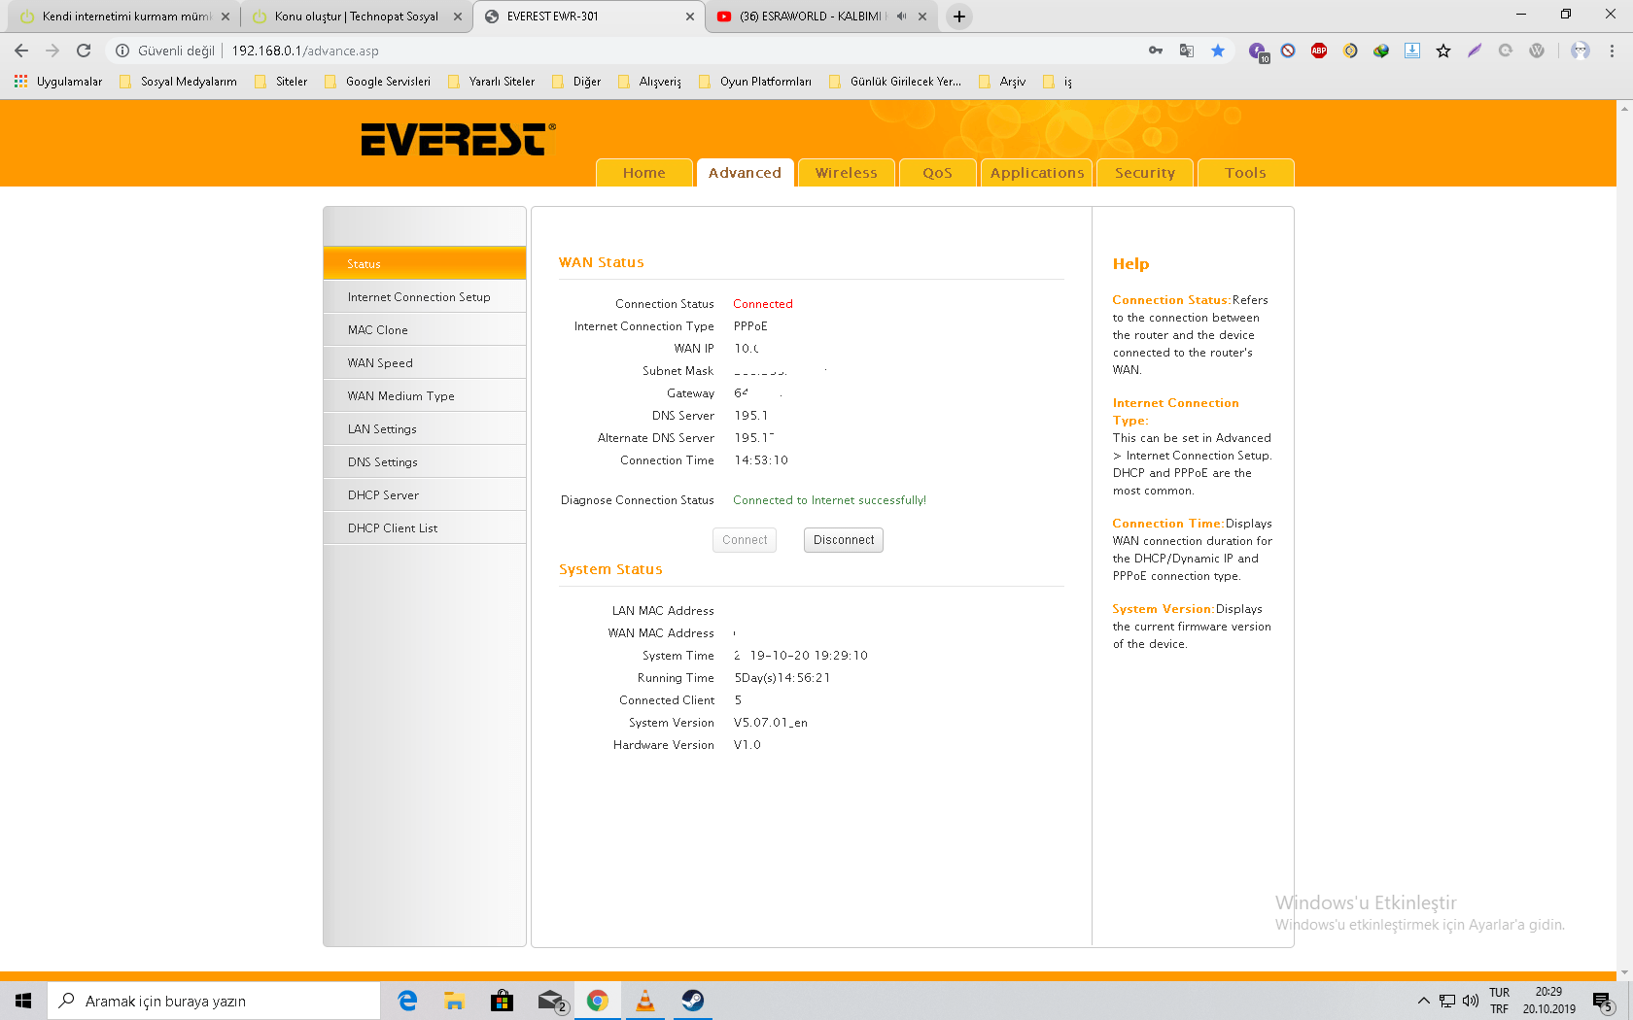Mute the ESRAWORLD YouTube tab audio icon
This screenshot has width=1633, height=1020.
(901, 17)
